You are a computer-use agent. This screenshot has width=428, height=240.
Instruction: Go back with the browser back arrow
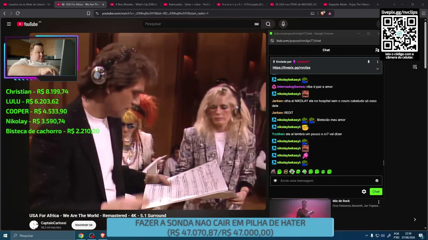(x=4, y=13)
